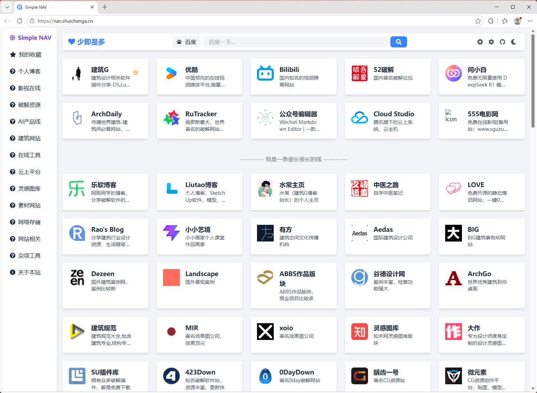Open the GitHub icon in header
The width and height of the screenshot is (537, 393).
pyautogui.click(x=502, y=42)
